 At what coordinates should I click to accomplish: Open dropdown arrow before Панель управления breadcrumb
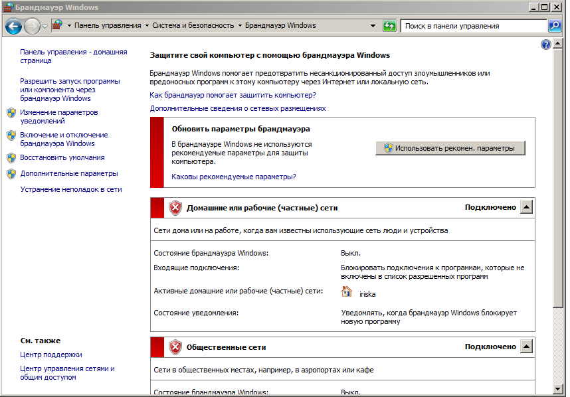click(x=69, y=25)
